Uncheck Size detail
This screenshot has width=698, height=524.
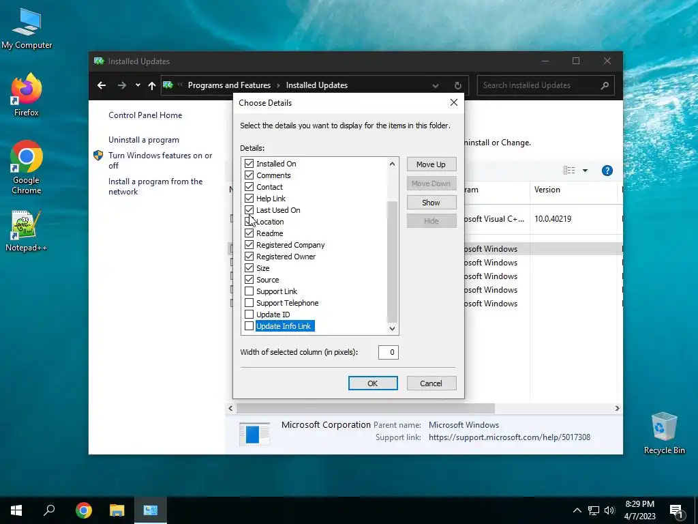[x=249, y=267]
